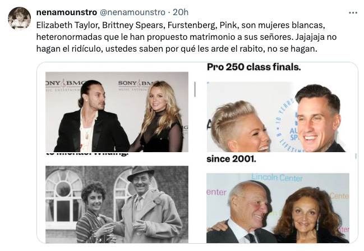Open the black-and-white photo of a couple
This screenshot has height=251, width=364.
[x=117, y=204]
